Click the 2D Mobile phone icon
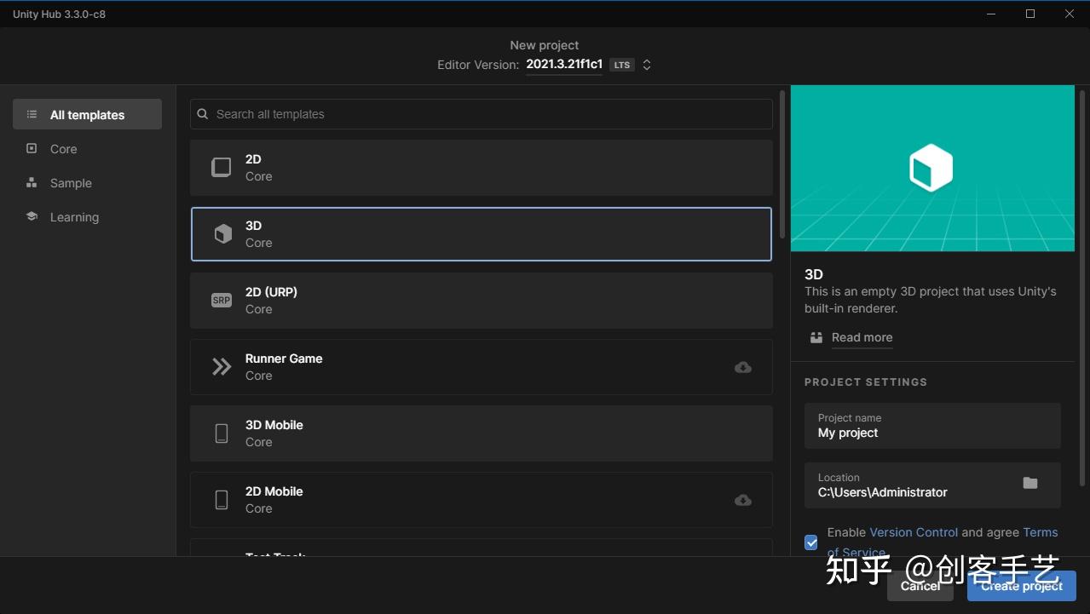This screenshot has height=614, width=1090. click(222, 500)
